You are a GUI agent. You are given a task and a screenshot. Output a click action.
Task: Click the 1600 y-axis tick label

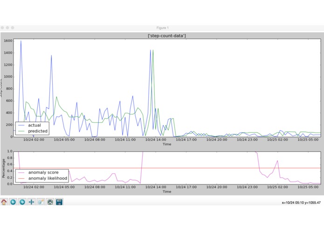[x=8, y=41]
